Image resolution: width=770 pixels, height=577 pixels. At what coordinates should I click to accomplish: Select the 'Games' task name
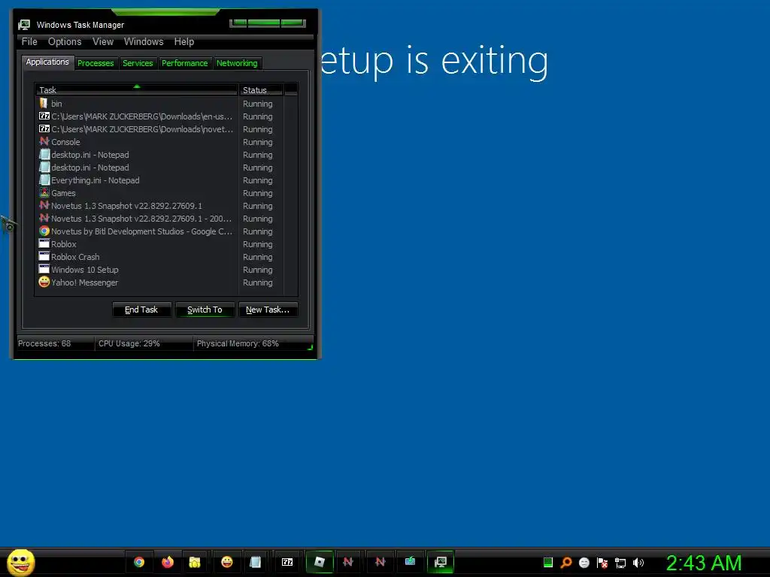(x=63, y=193)
